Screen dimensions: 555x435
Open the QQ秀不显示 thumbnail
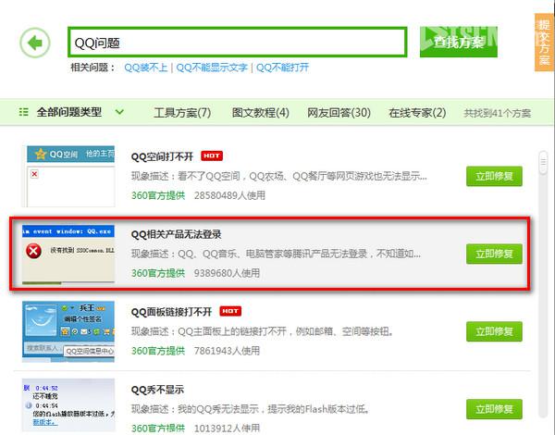point(68,405)
